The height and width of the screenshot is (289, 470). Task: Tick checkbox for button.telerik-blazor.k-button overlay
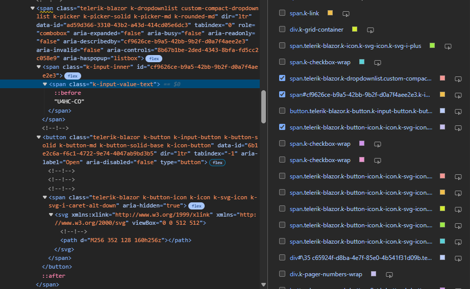(x=282, y=111)
